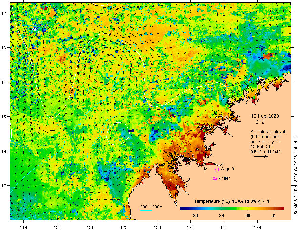Click longitude axis label 126

click(x=257, y=227)
